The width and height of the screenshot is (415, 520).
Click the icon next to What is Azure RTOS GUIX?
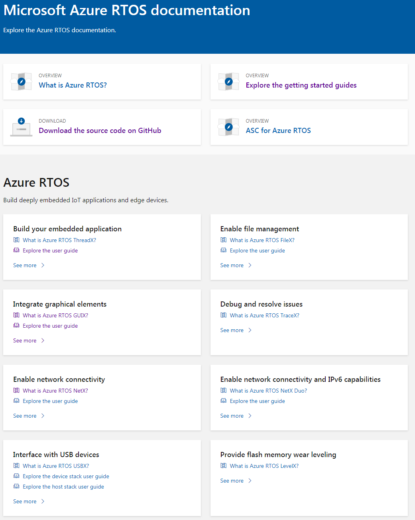point(16,315)
